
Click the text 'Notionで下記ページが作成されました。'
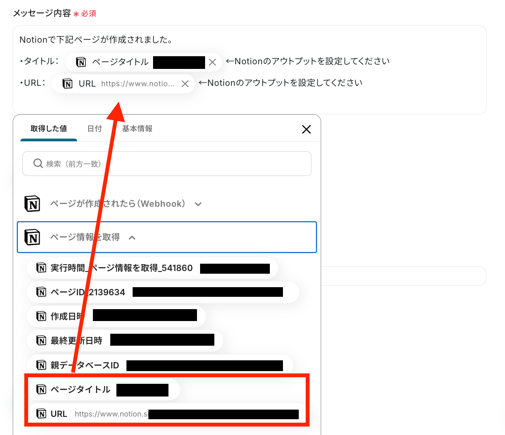pyautogui.click(x=96, y=40)
